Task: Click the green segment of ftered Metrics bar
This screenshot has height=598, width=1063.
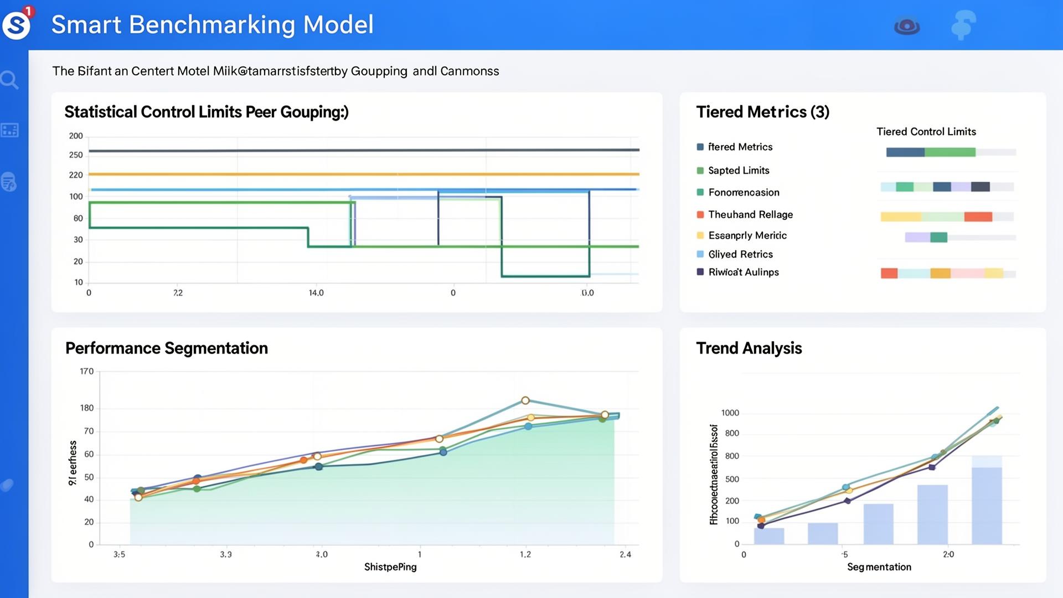Action: tap(950, 152)
